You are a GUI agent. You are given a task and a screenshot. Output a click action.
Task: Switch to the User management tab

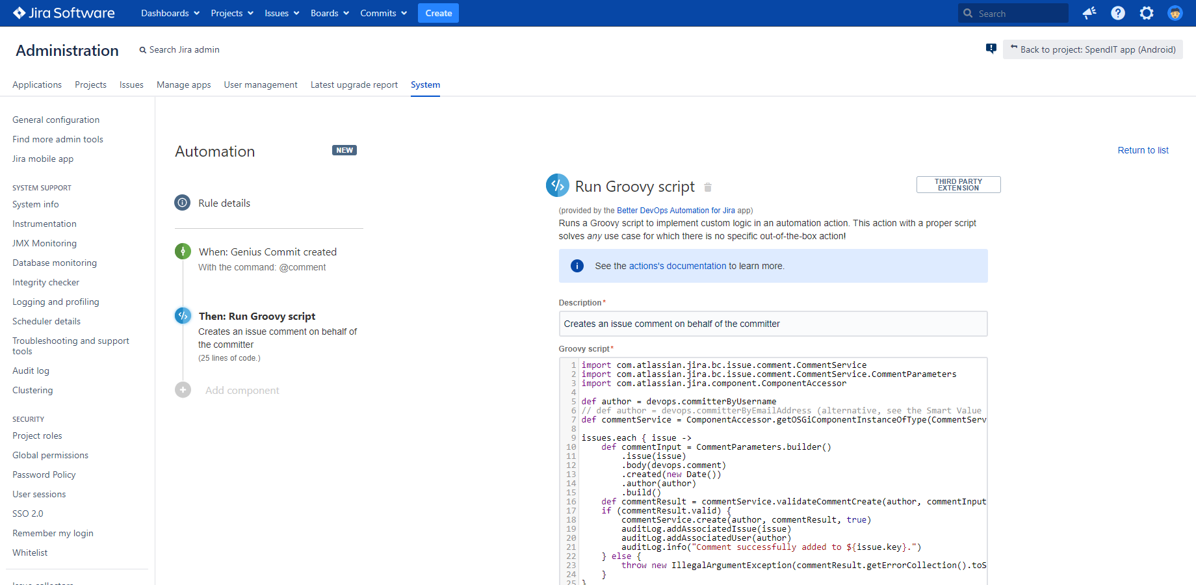261,84
